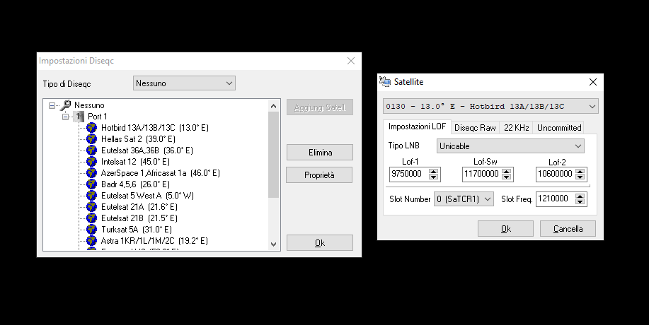Click the Lof-2 value field
649x325 pixels.
tap(556, 175)
